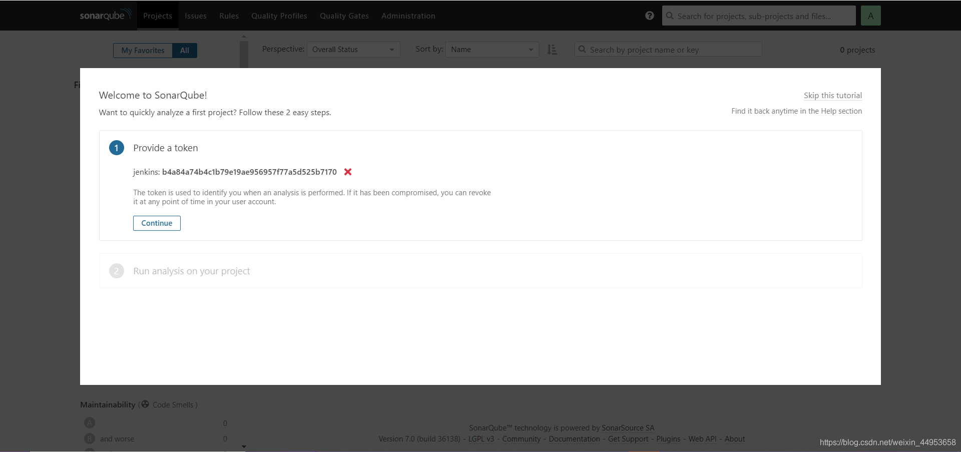Viewport: 961px width, 452px height.
Task: Open the Projects menu
Action: coord(158,16)
